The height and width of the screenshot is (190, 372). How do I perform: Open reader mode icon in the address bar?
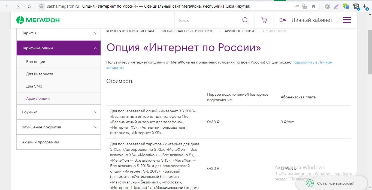click(x=297, y=6)
